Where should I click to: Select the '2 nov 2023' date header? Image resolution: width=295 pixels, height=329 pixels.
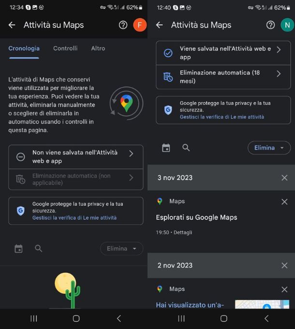tap(175, 266)
